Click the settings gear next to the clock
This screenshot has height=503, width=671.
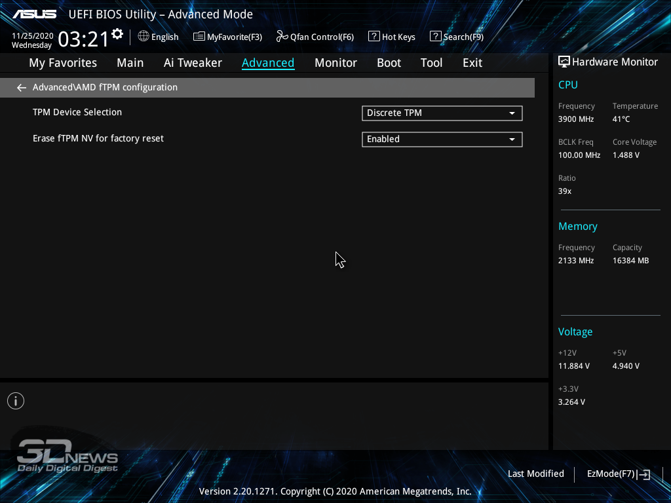tap(117, 34)
